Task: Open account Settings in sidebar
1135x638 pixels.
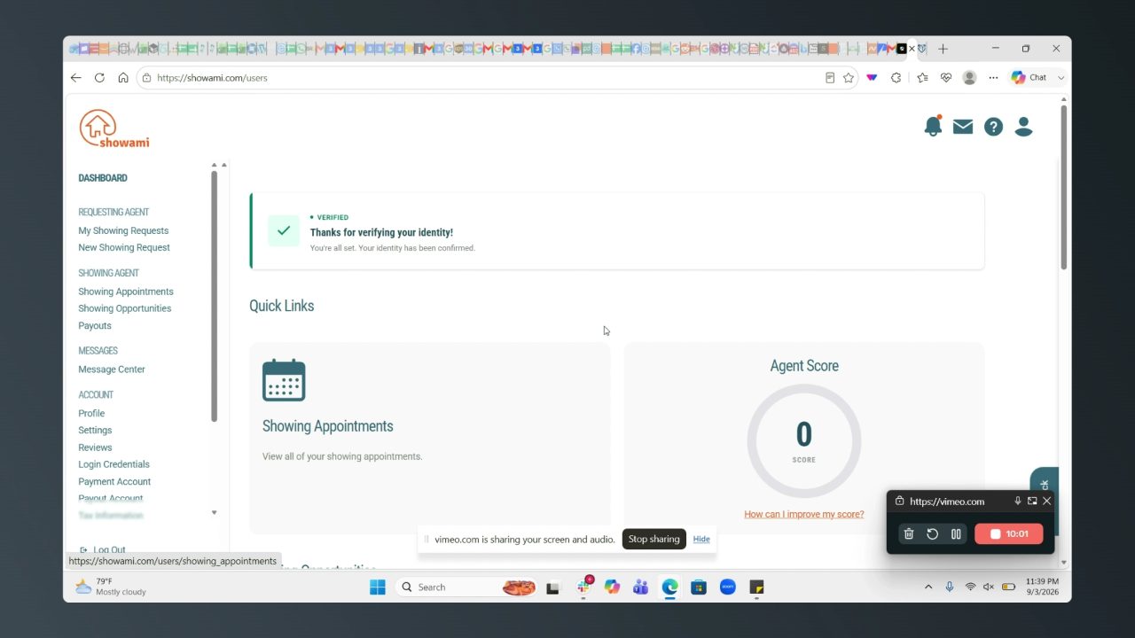Action: (95, 430)
